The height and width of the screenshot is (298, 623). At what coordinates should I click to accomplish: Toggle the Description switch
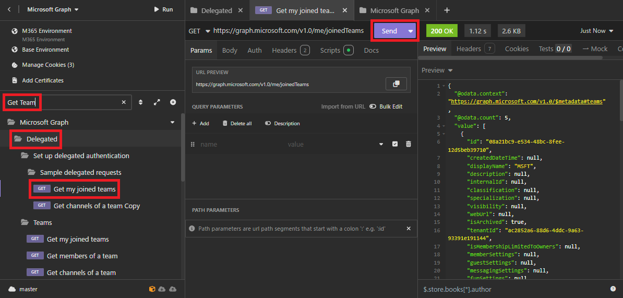(282, 124)
